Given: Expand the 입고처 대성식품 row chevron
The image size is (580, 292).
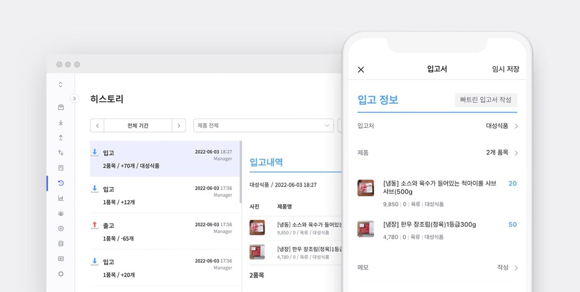Looking at the screenshot, I should coord(517,125).
